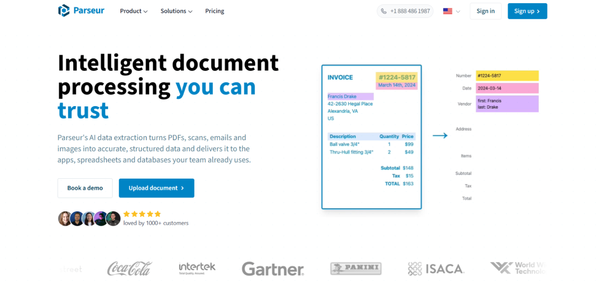Click 'Thru-Hull fitting 3/4"' invoice row
This screenshot has height=284, width=603.
click(x=371, y=152)
